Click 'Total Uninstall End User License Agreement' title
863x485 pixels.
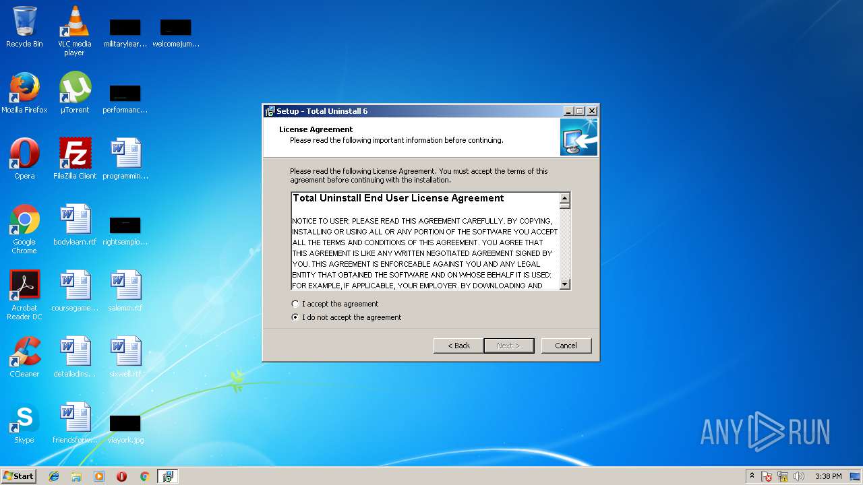click(398, 198)
